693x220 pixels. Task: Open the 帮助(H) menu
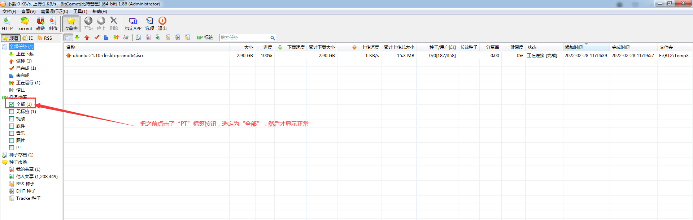tap(100, 12)
